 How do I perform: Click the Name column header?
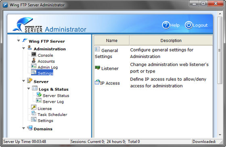(112, 41)
